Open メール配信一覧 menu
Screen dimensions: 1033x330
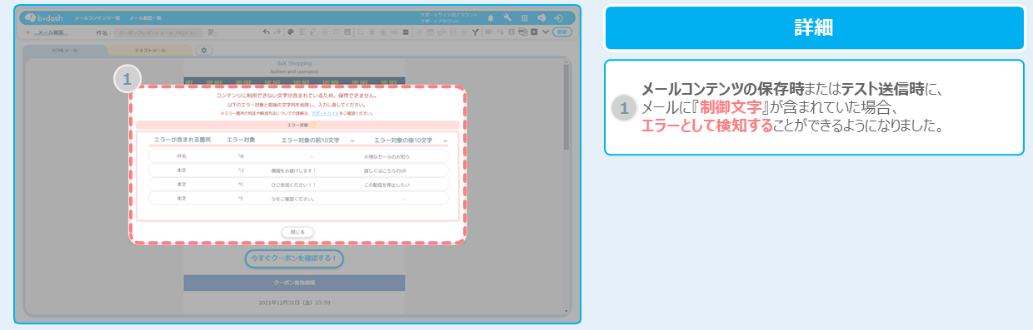pyautogui.click(x=145, y=17)
